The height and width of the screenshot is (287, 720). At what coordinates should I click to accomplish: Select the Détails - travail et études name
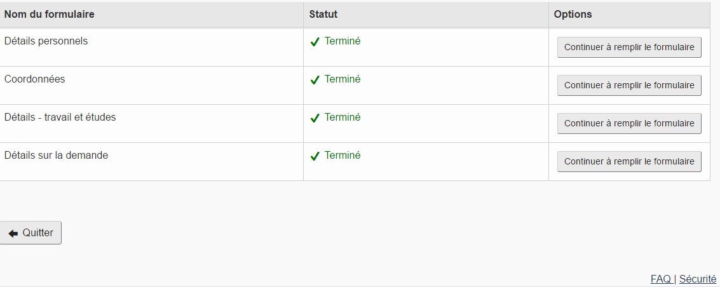point(60,117)
